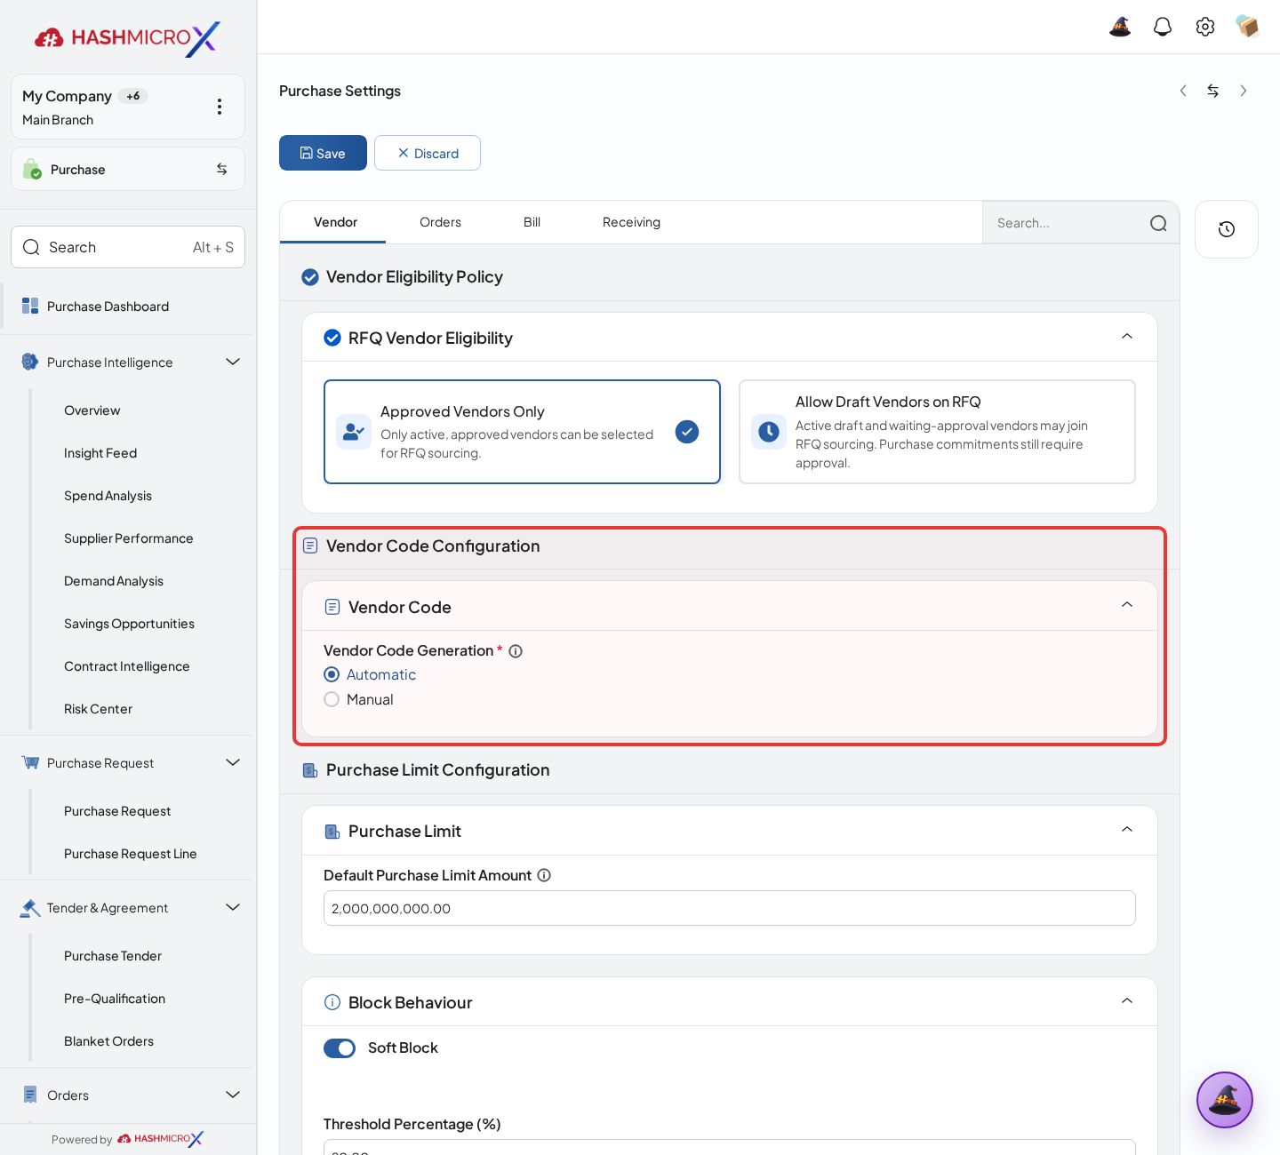Click the swap arrows icon beside Purchase Settings
This screenshot has height=1155, width=1280.
pos(1213,91)
